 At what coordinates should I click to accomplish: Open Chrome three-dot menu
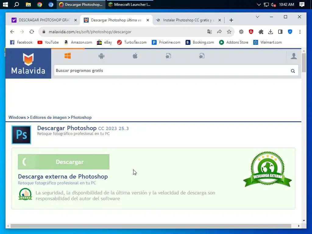300,32
